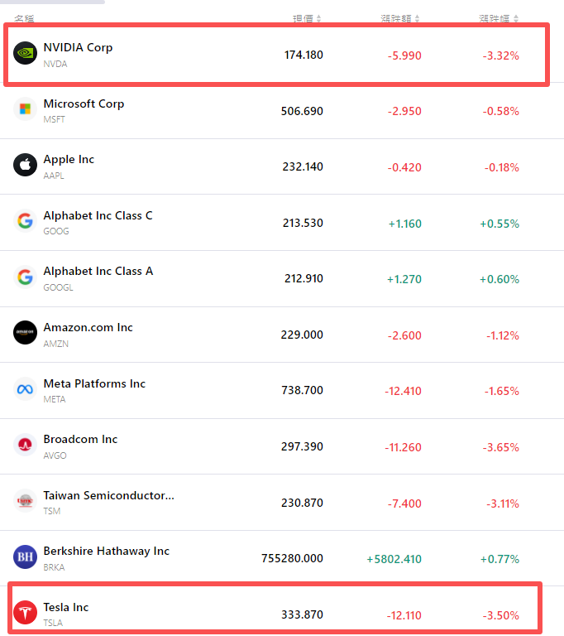The image size is (564, 636).
Task: Click the Broadcom red logo icon
Action: point(26,445)
